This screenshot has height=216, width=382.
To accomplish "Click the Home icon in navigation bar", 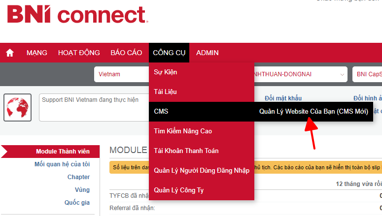I will pyautogui.click(x=10, y=53).
